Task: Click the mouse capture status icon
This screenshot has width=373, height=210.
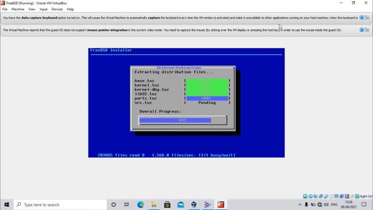Action: [352, 197]
